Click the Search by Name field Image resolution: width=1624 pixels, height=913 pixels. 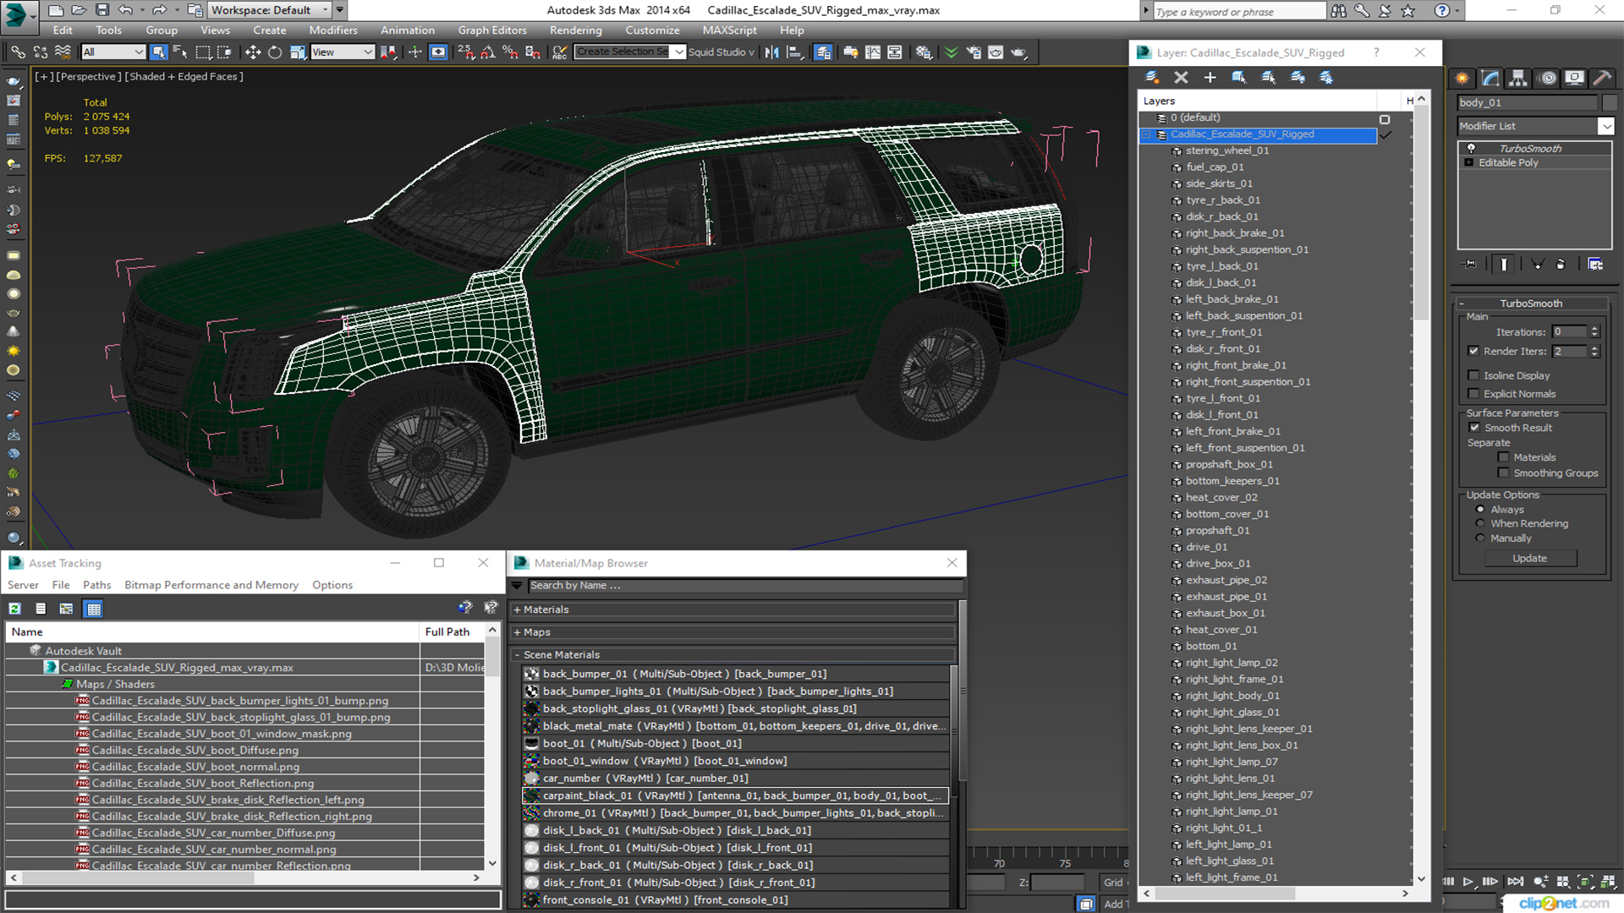point(744,586)
